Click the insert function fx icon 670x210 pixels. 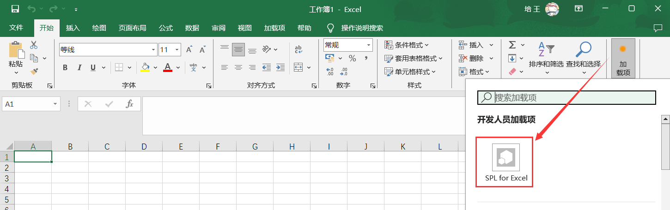130,104
